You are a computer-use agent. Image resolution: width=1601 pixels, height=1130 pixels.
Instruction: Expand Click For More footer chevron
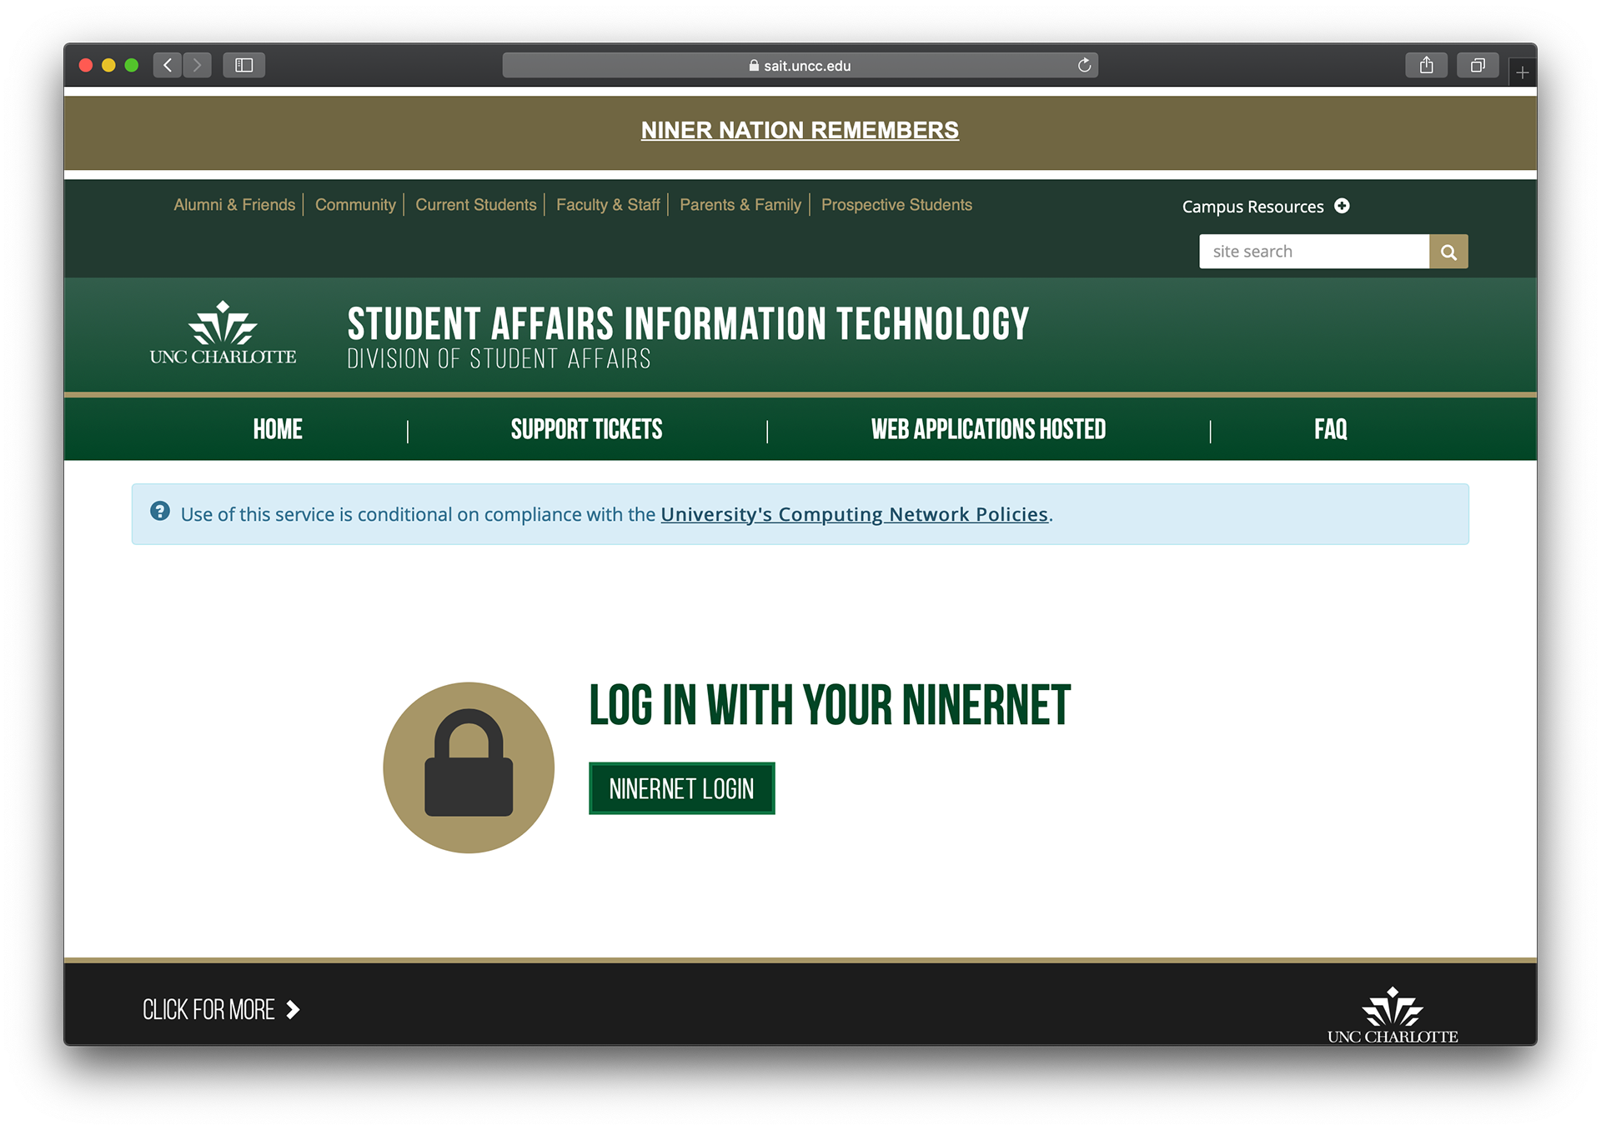293,1010
